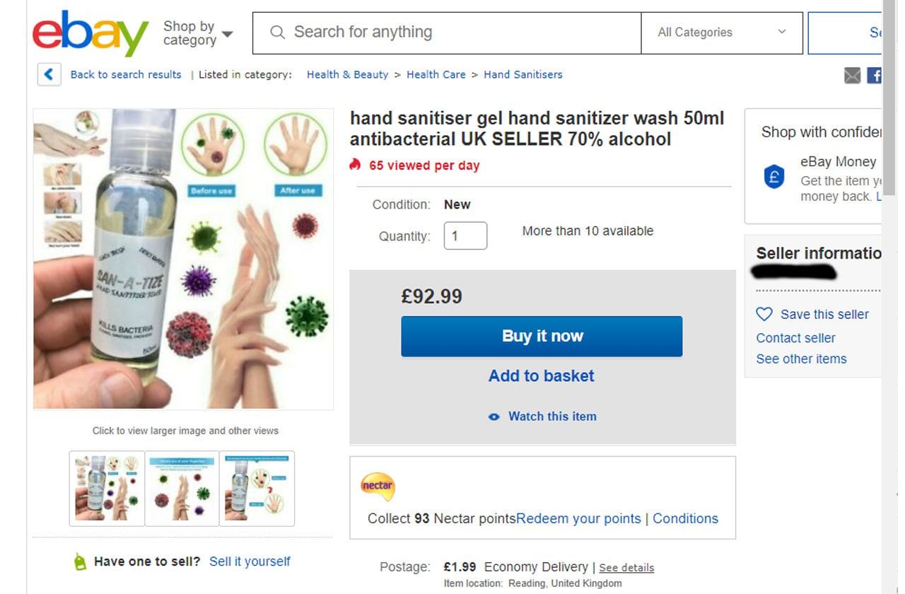Expand the All Categories dropdown
Screen dimensions: 905x594
pos(722,33)
